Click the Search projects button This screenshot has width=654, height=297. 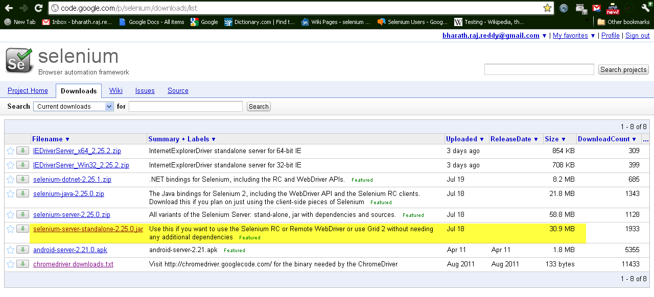tap(623, 69)
